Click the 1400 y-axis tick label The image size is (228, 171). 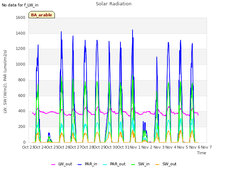(21, 33)
